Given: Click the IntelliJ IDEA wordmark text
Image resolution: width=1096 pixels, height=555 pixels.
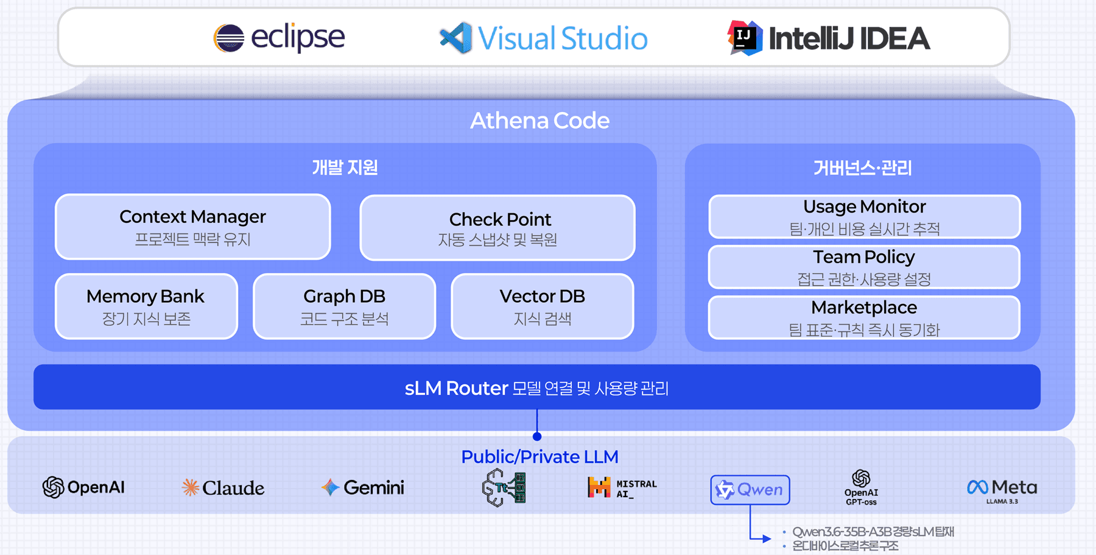Looking at the screenshot, I should (x=849, y=38).
